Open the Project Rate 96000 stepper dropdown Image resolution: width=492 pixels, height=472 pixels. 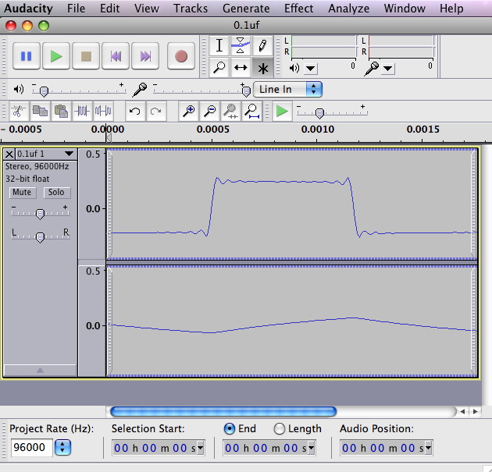62,447
